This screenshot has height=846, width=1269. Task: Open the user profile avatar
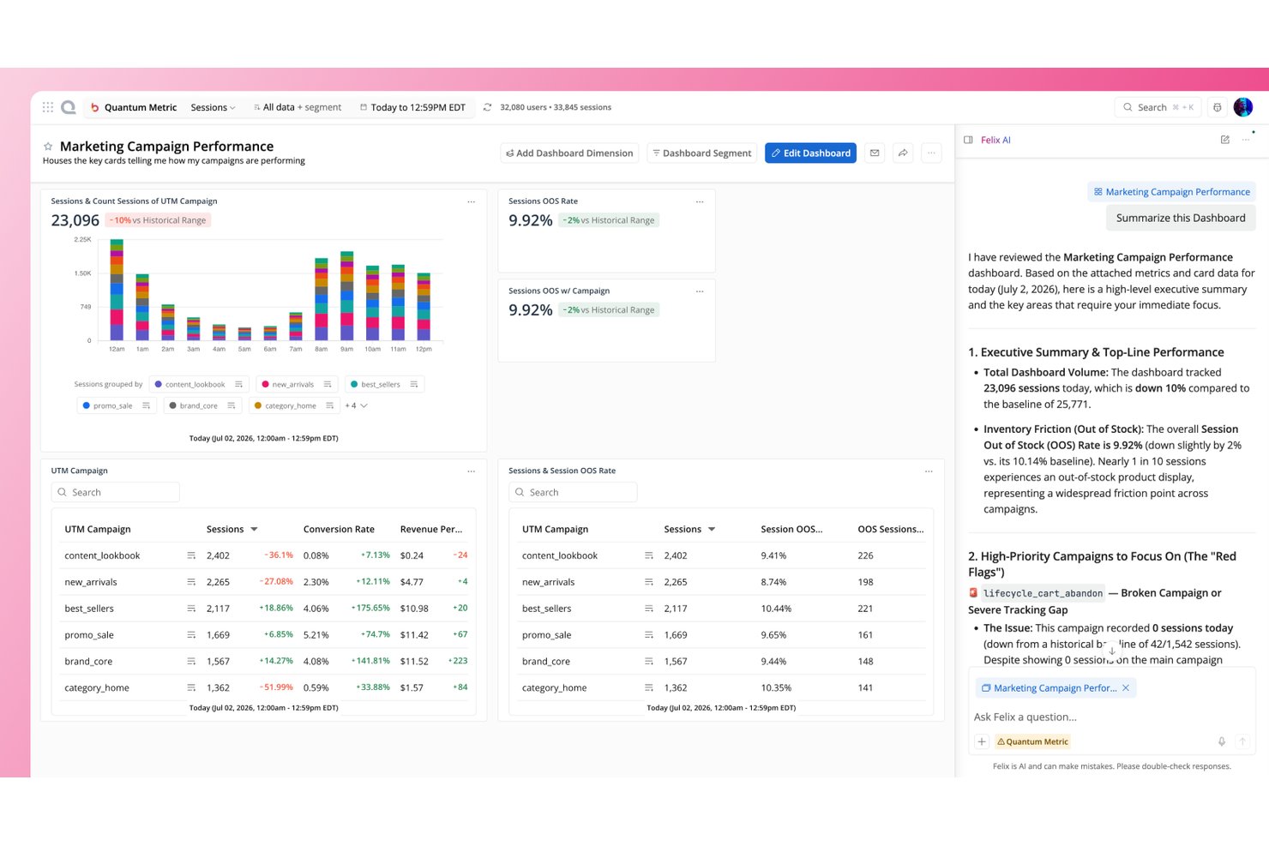(1243, 107)
